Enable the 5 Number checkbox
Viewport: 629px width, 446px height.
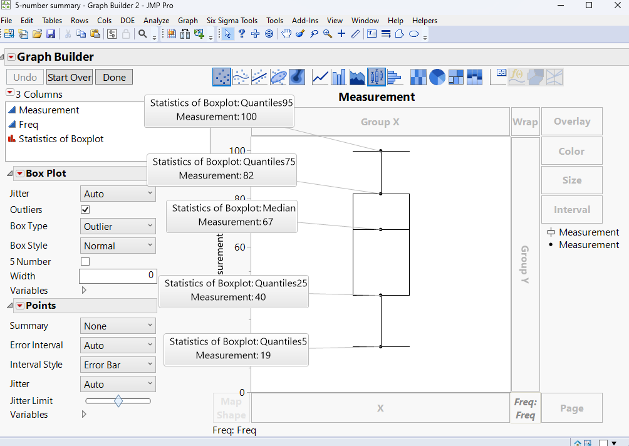(86, 262)
